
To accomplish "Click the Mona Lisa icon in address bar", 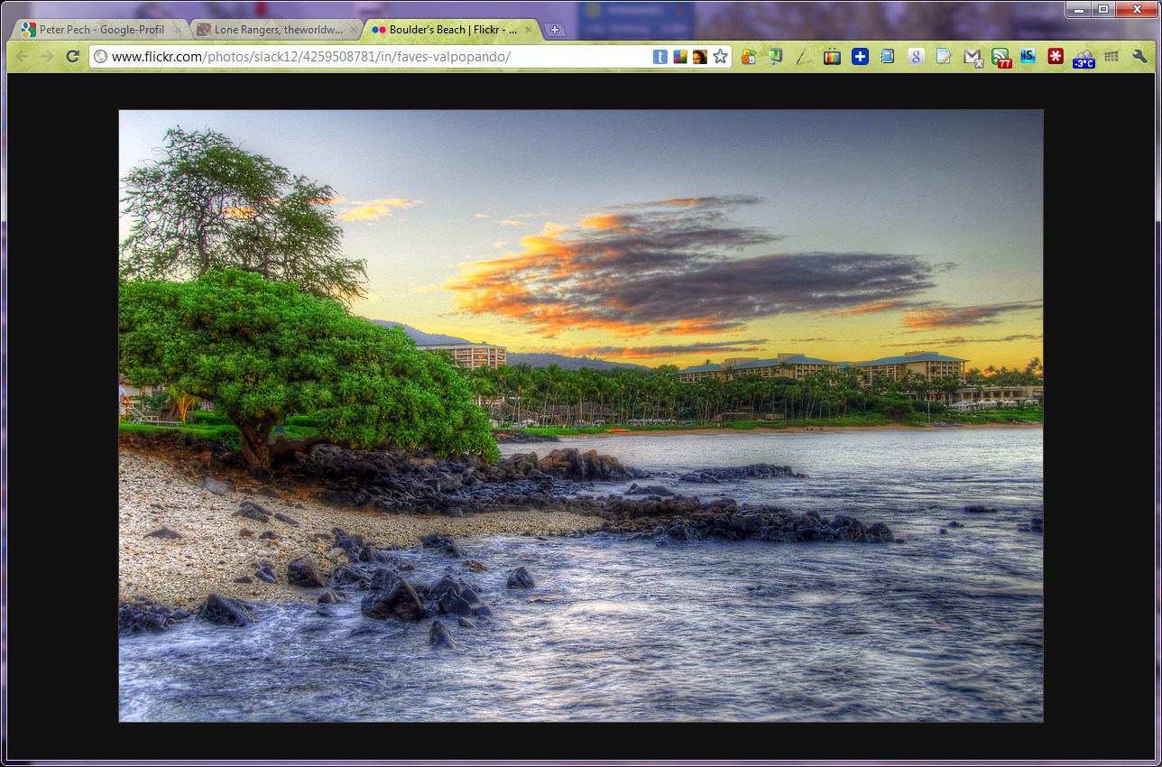I will [x=699, y=57].
